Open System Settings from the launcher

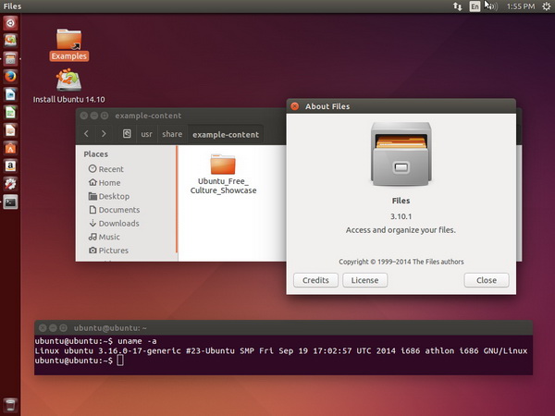pos(10,183)
